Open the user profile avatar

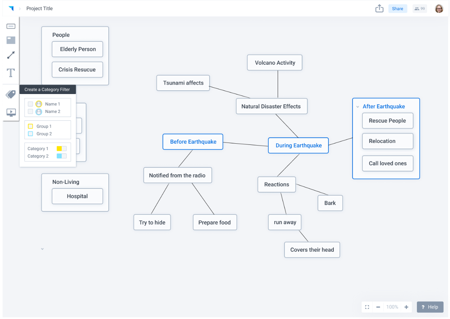(x=439, y=9)
